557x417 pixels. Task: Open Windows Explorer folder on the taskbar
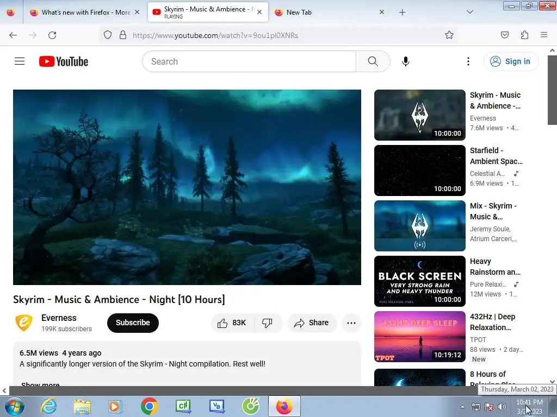[x=82, y=406]
